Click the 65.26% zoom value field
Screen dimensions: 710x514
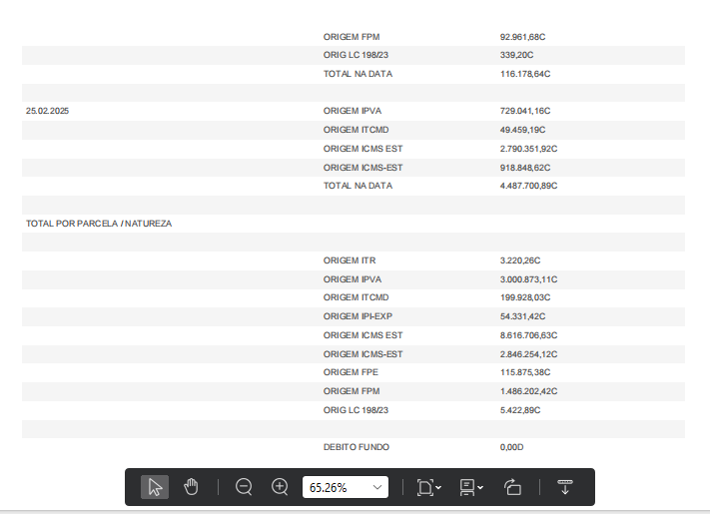[x=334, y=487]
